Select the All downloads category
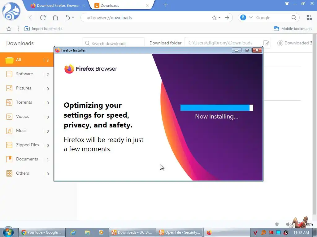 click(27, 60)
